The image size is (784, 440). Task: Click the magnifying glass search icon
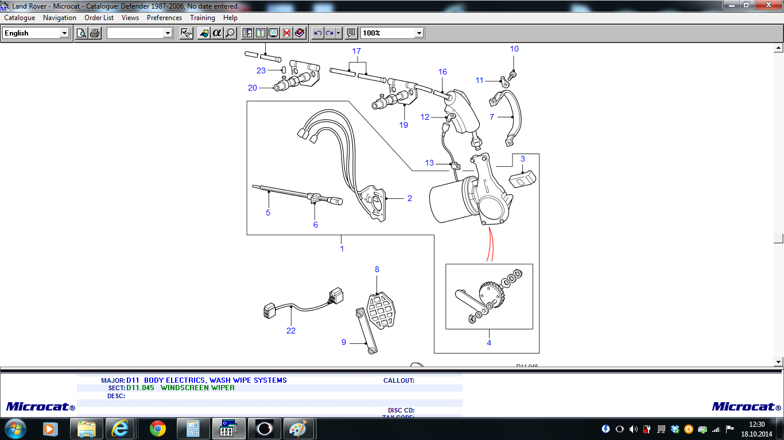(x=230, y=33)
